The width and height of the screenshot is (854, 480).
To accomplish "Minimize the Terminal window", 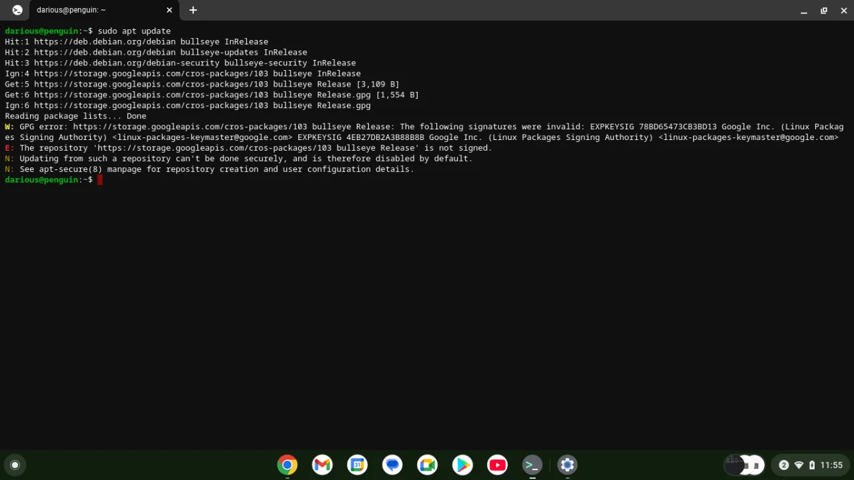I will tap(804, 11).
